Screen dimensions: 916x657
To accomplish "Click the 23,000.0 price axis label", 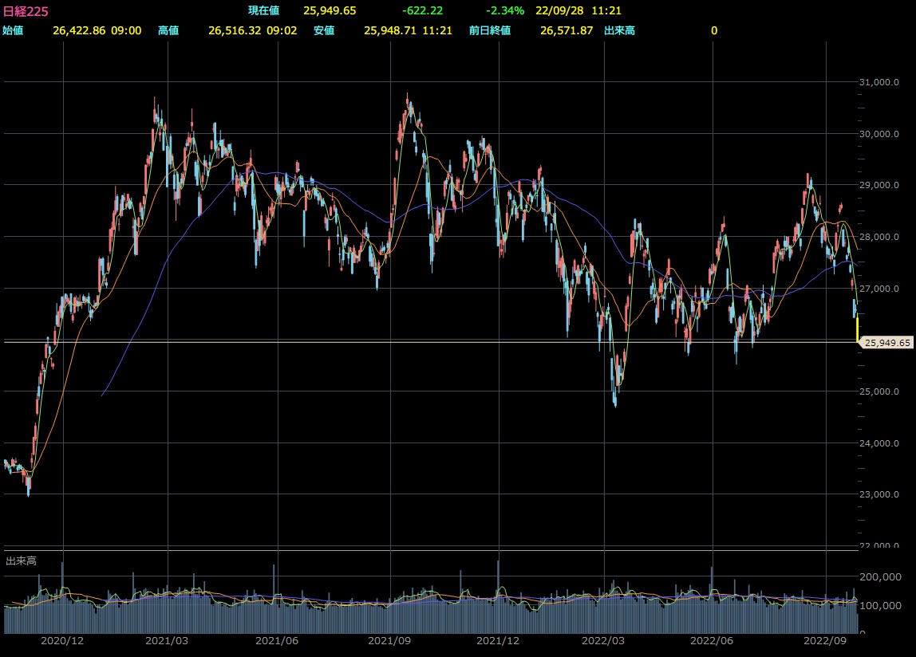I will click(878, 494).
